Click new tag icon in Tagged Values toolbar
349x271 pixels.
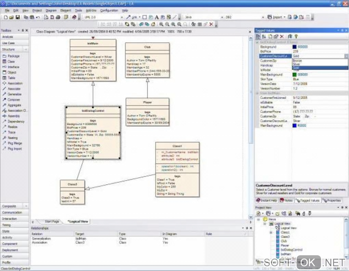(270, 37)
